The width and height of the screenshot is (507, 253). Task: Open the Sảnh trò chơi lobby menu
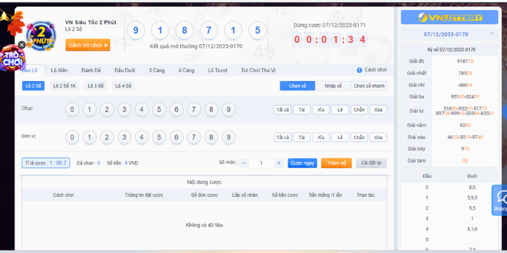coord(88,44)
